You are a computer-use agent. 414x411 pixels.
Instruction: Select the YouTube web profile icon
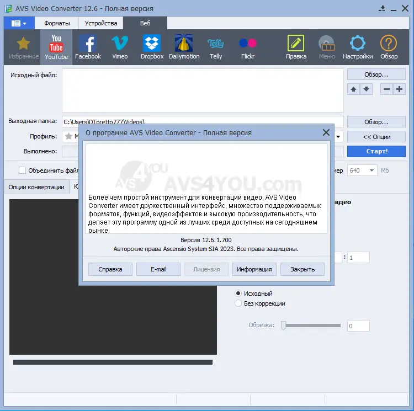(x=56, y=47)
